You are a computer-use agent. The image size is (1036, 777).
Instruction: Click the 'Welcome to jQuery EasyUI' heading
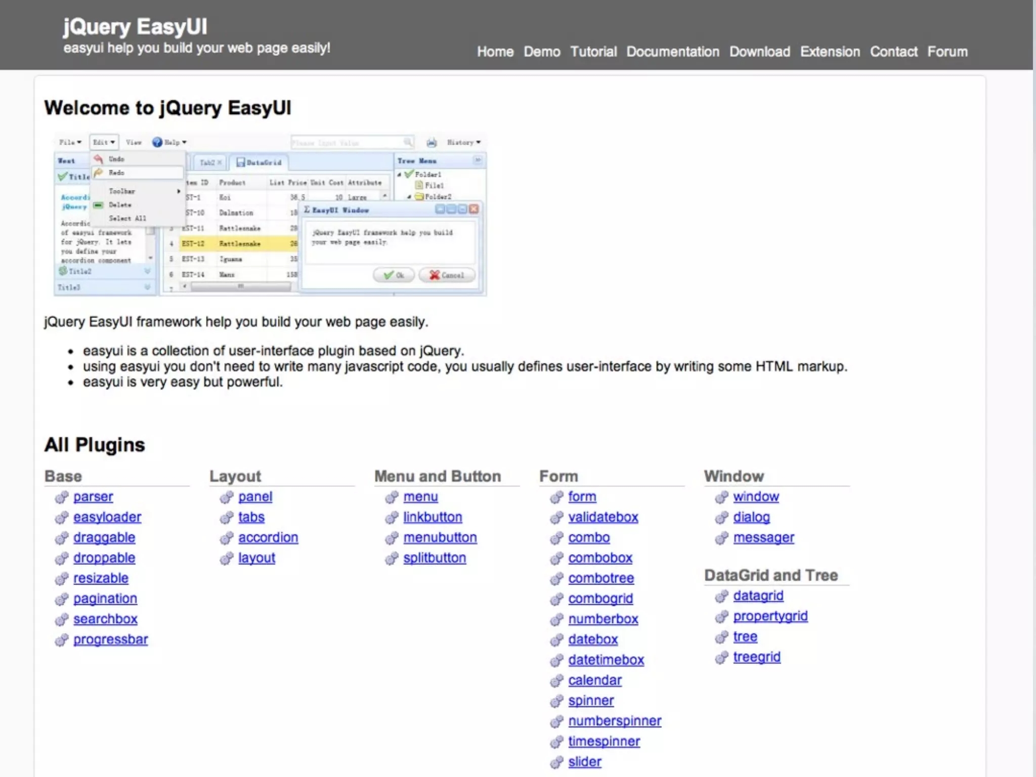[x=167, y=108]
